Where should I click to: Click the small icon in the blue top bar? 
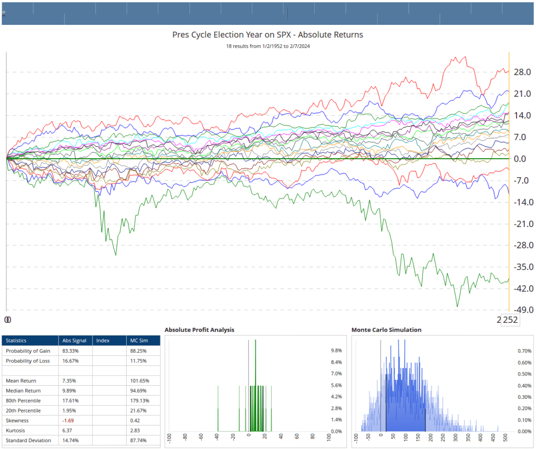4,13
